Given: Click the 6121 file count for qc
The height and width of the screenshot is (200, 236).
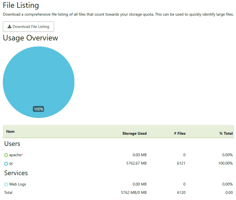Looking at the screenshot, I should click(181, 163).
